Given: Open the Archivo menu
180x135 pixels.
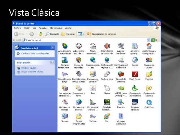Looking at the screenshot, I should (17, 28).
